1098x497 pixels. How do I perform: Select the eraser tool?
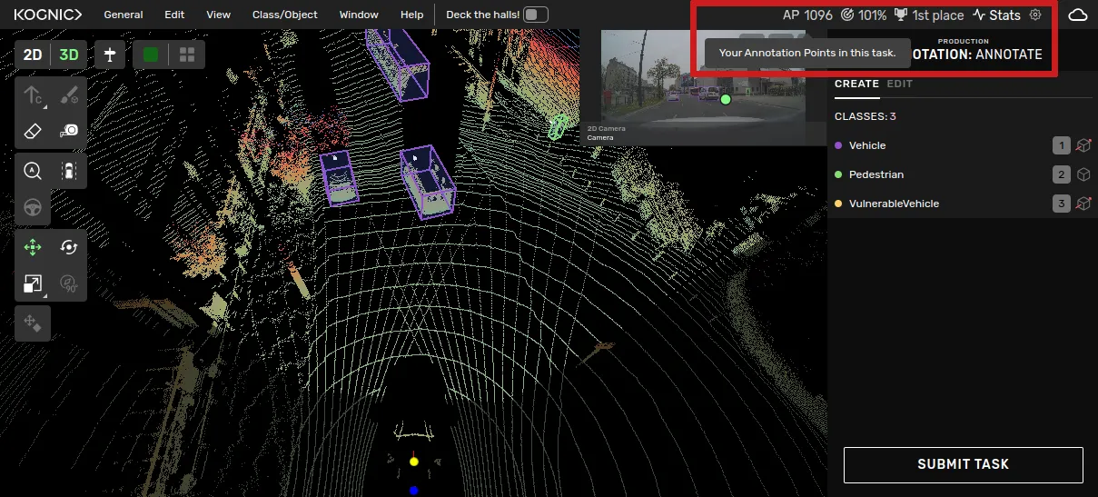33,131
